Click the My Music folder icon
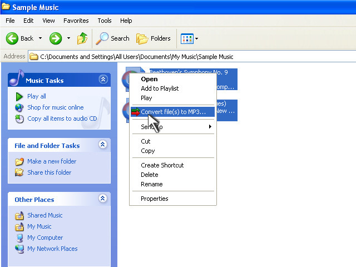 coord(19,226)
